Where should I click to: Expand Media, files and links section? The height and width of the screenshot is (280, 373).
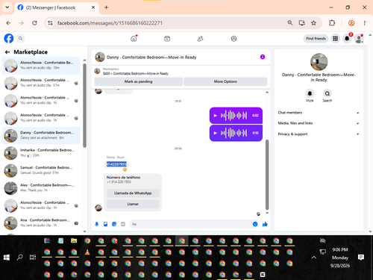click(x=319, y=123)
